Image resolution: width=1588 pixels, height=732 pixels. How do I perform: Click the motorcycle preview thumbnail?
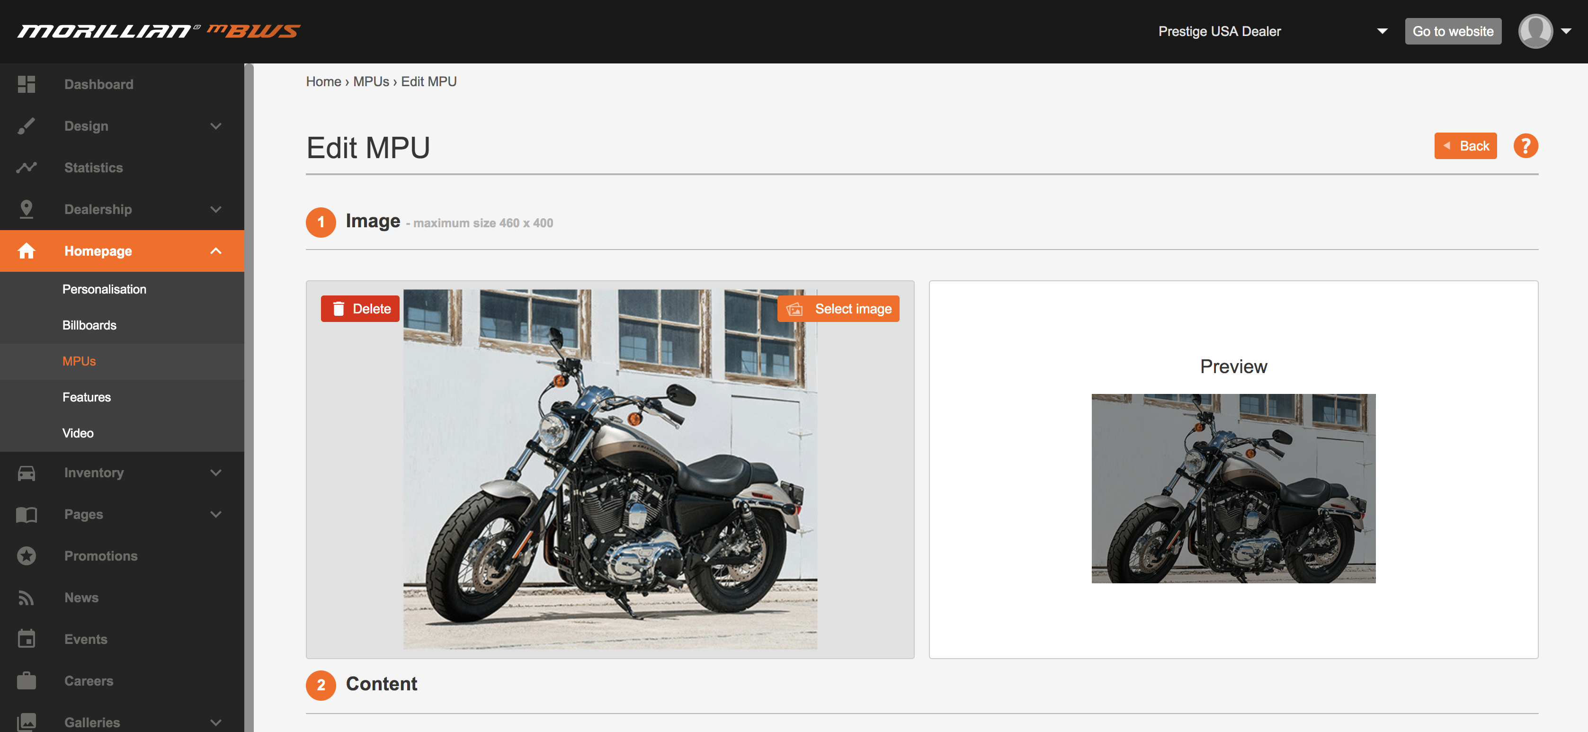pyautogui.click(x=1233, y=489)
